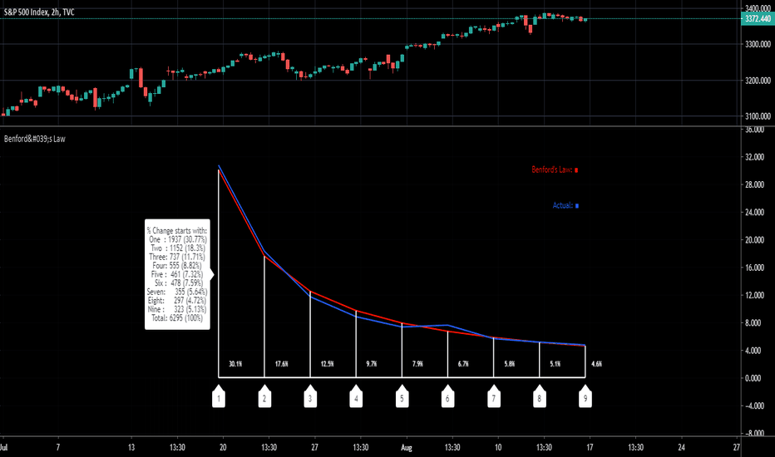Click the 24.000 indicator scale label
775x457 pixels.
(x=754, y=213)
